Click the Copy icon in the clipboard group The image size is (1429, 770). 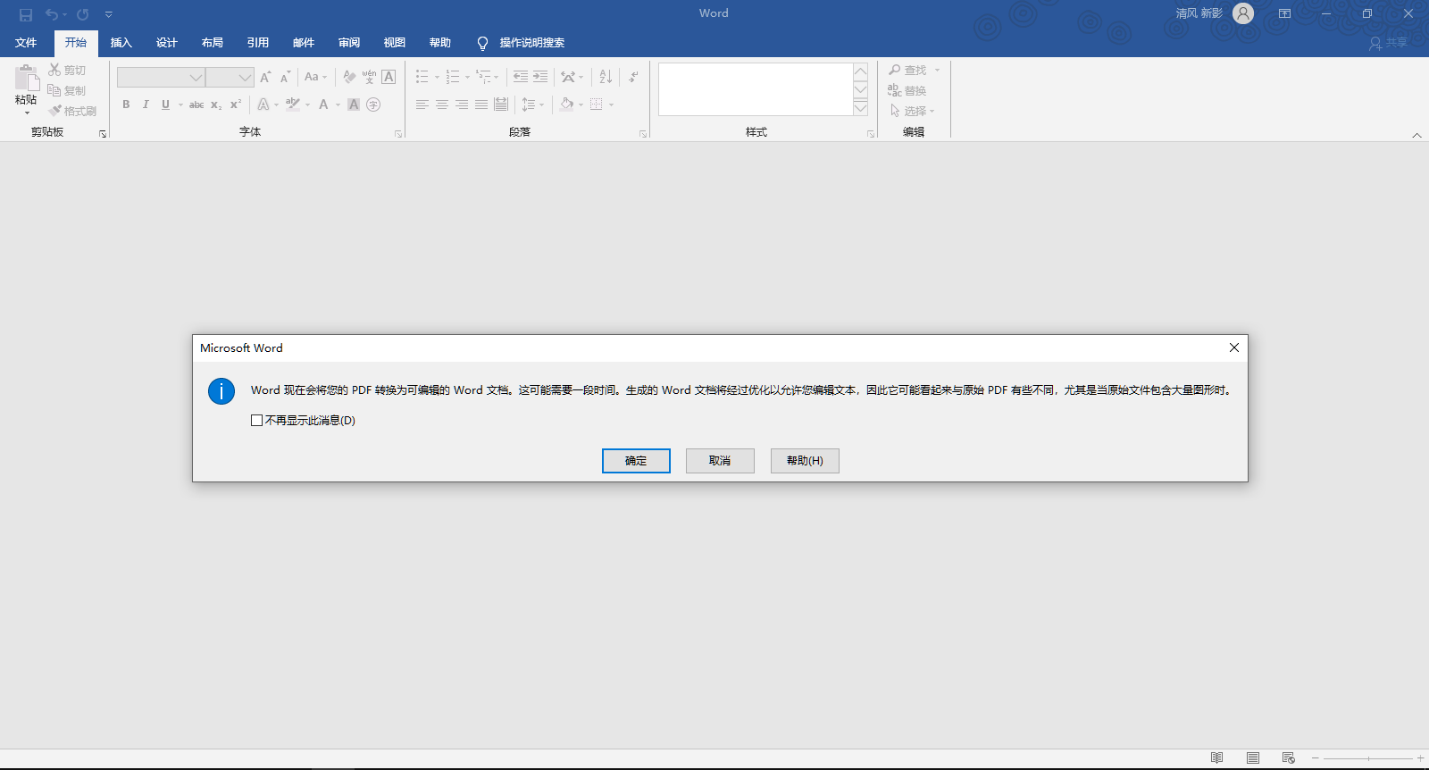54,90
